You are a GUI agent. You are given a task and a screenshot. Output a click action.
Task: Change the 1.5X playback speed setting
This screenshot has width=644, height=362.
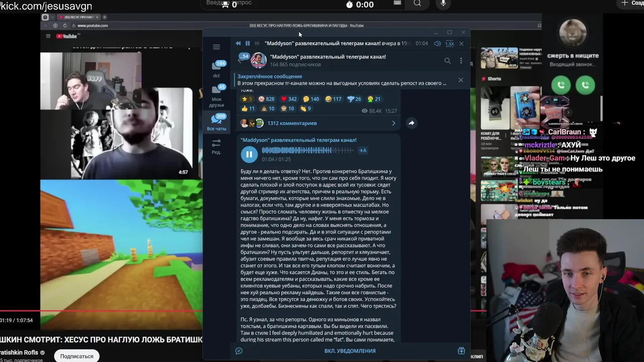pyautogui.click(x=450, y=44)
